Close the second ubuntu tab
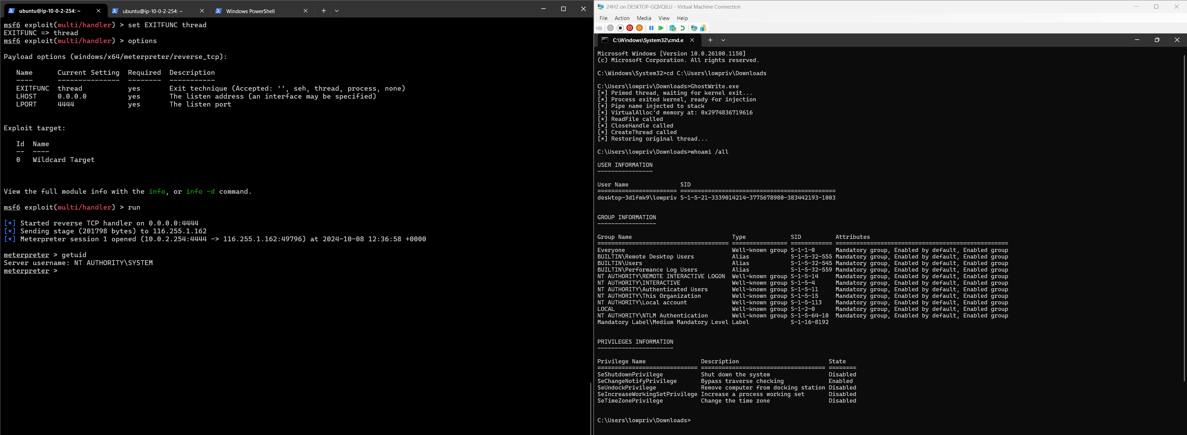The height and width of the screenshot is (435, 1187). tap(202, 11)
